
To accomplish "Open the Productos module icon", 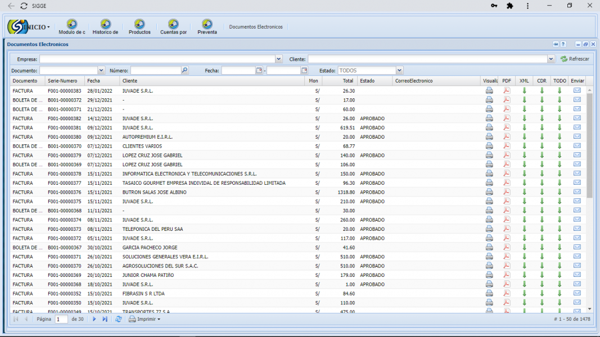I will [139, 24].
